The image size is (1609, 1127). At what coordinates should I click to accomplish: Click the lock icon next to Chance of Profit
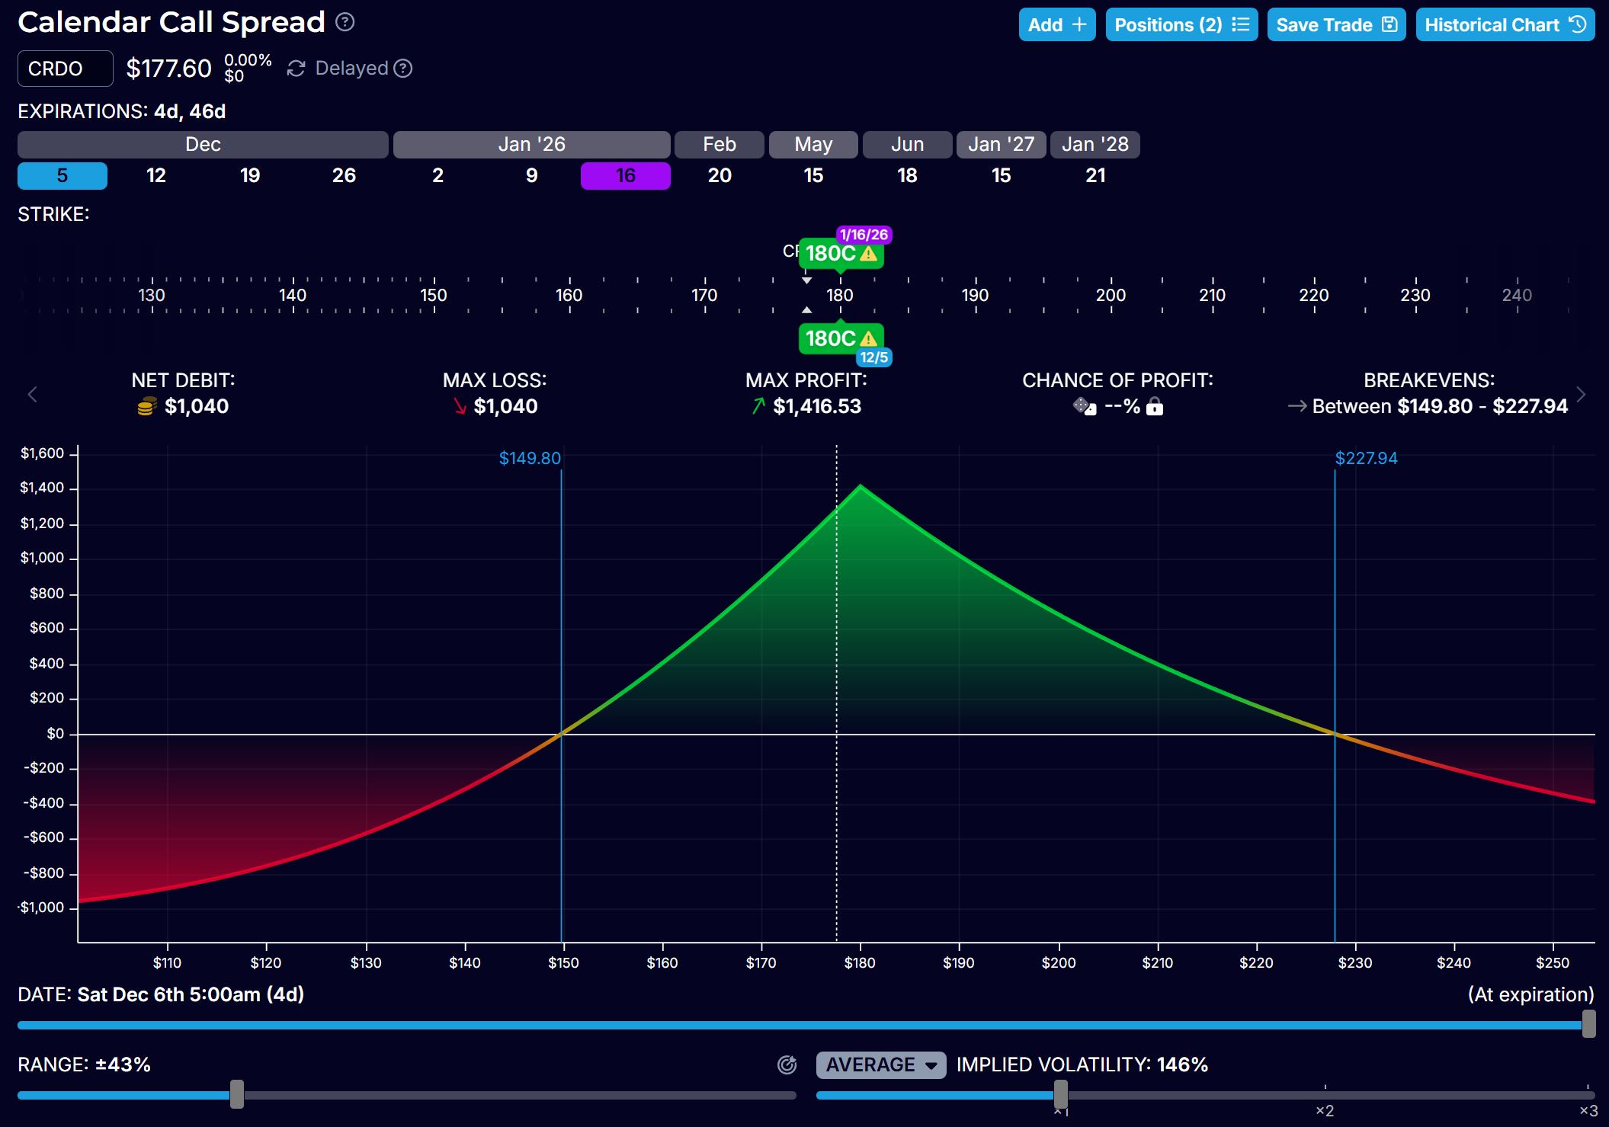tap(1155, 407)
